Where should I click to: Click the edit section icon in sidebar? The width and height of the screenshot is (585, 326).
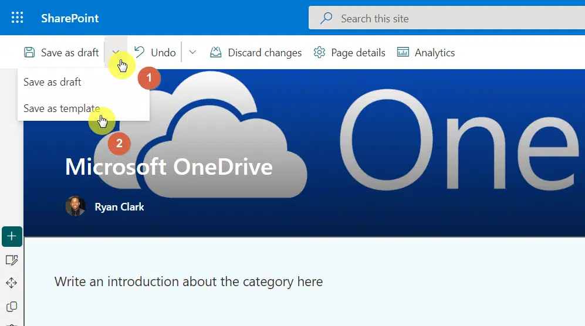(x=12, y=260)
